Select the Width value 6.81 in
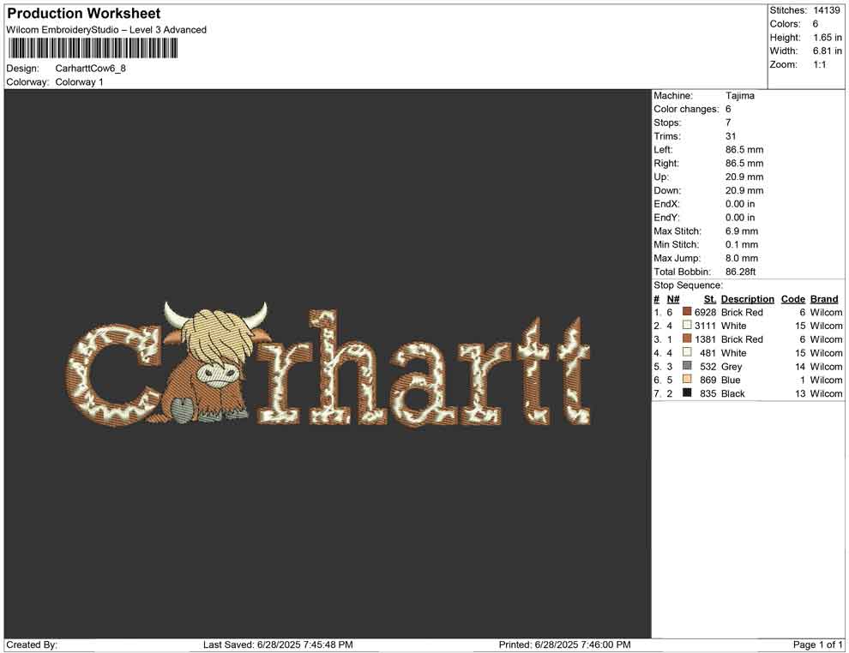Viewport: 849px width, 653px height. 828,51
